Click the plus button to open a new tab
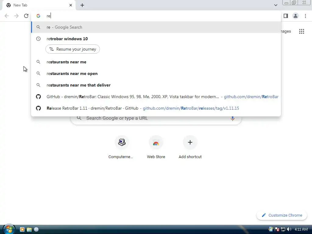The image size is (312, 234). pos(82,5)
